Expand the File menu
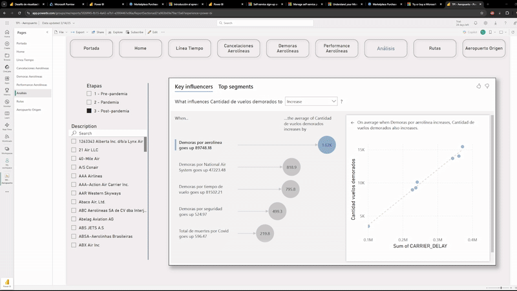517x291 pixels. [61, 32]
